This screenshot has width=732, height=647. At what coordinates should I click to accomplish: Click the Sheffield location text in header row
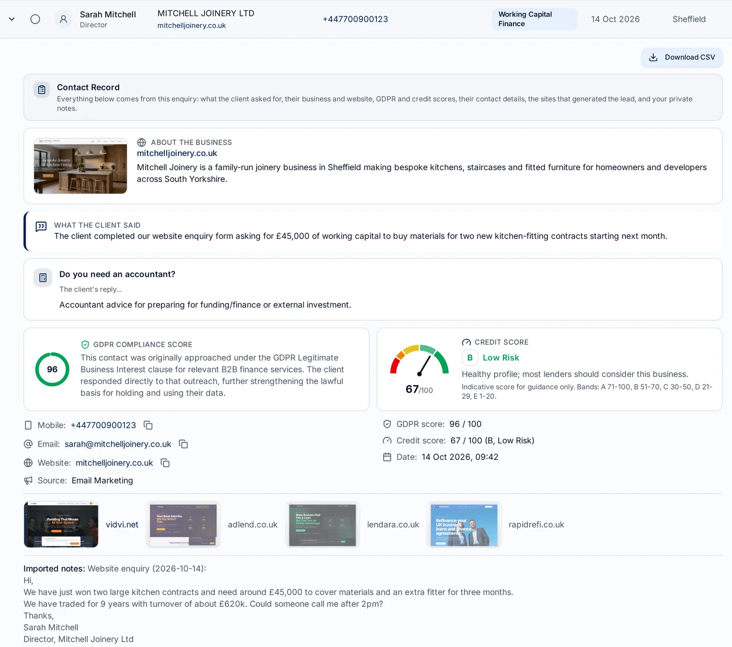click(x=689, y=19)
